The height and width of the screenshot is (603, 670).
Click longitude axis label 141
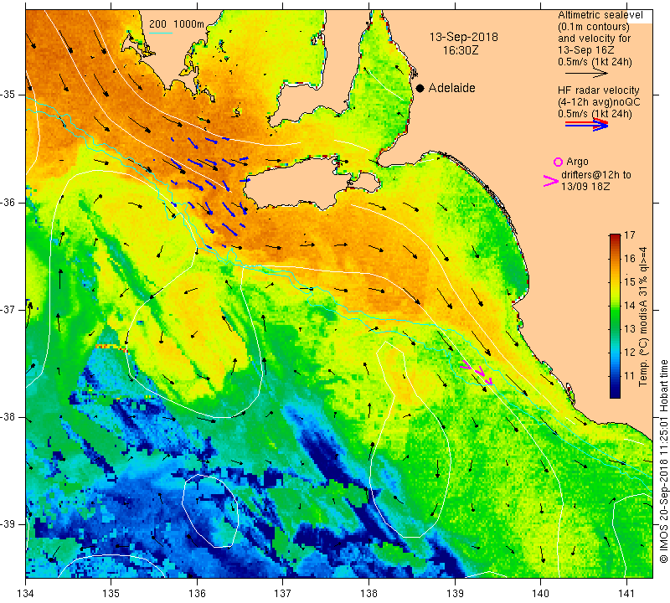coord(626,593)
